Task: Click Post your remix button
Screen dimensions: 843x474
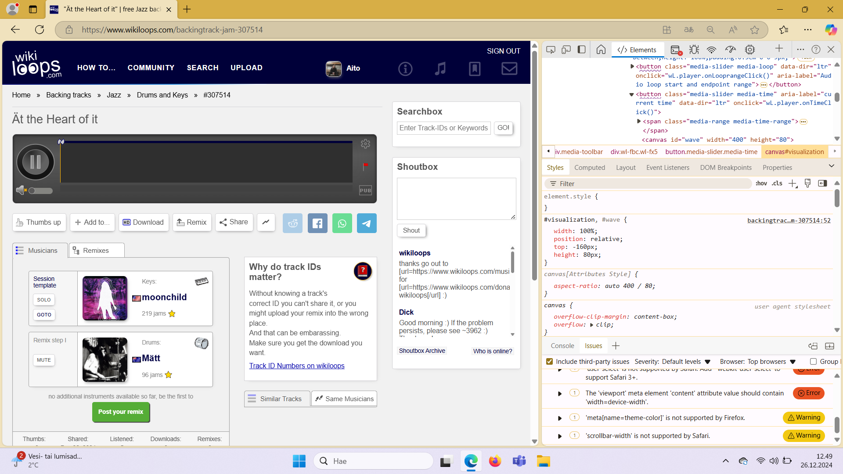Action: tap(121, 412)
